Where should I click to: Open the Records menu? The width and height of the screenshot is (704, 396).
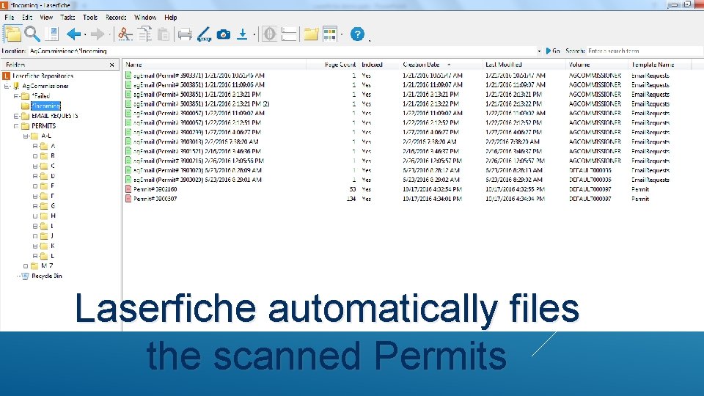point(116,18)
